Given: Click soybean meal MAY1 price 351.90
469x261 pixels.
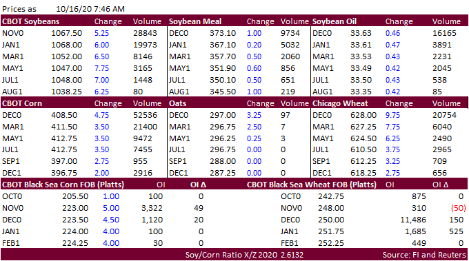Looking at the screenshot, I should coord(223,68).
